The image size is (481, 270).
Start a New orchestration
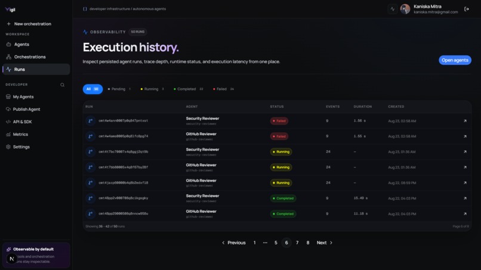tap(36, 24)
